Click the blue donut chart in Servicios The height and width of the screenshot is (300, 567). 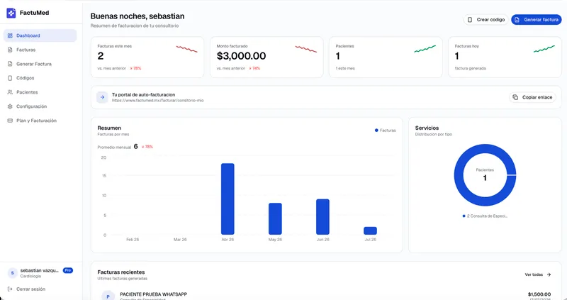[x=485, y=175]
